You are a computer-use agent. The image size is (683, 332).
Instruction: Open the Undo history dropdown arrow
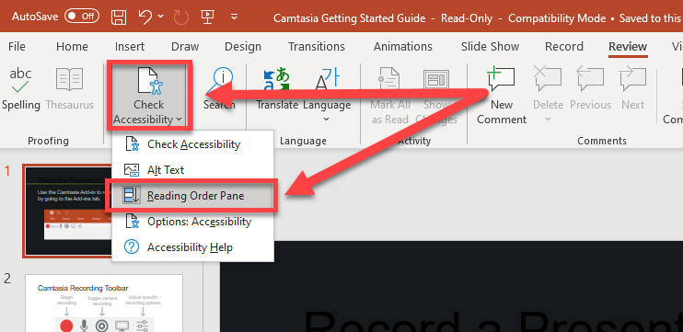161,17
